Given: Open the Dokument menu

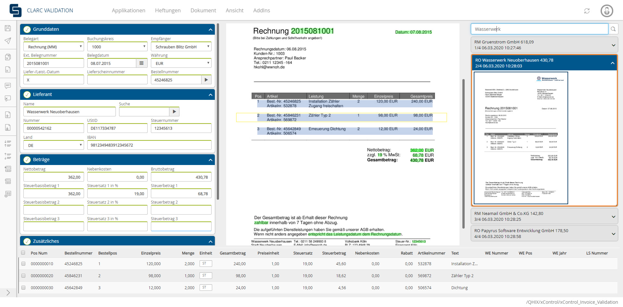Looking at the screenshot, I should tap(203, 10).
